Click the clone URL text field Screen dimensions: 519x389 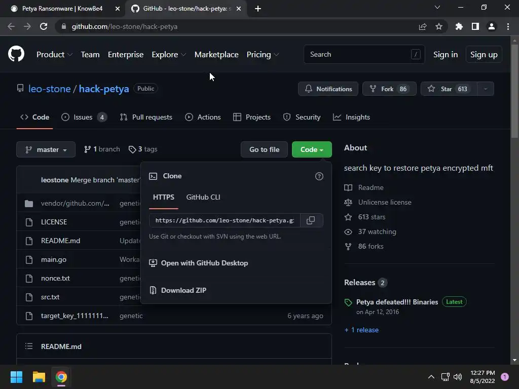pyautogui.click(x=225, y=220)
